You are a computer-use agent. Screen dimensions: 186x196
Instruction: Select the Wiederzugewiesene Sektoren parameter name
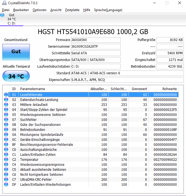(x=43, y=114)
